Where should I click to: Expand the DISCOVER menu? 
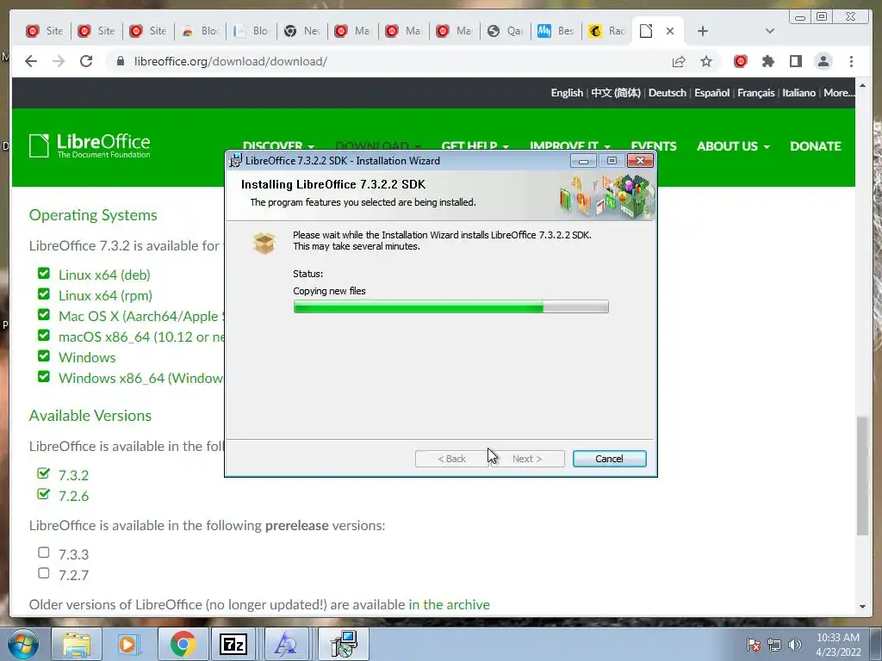(x=278, y=146)
